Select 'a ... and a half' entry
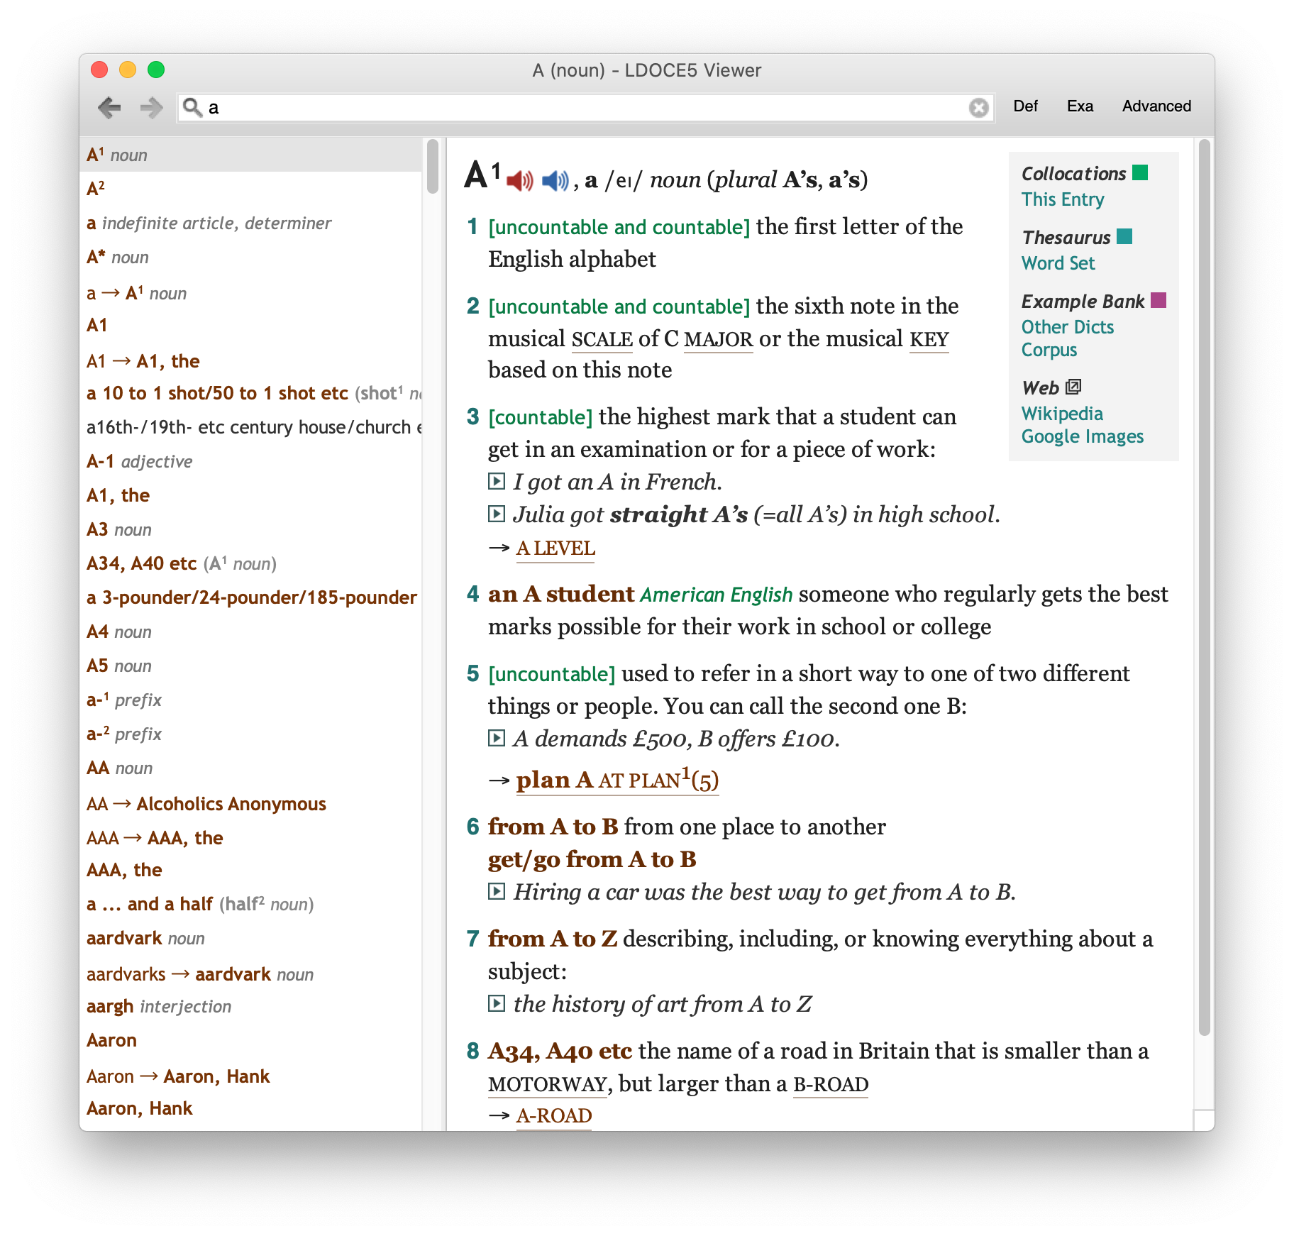Screen dimensions: 1294x1236 251,904
